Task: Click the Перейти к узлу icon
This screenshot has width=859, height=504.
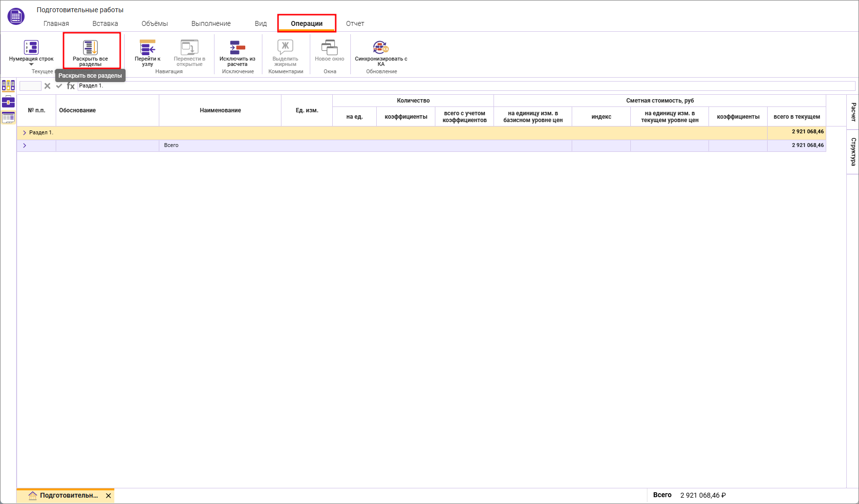Action: click(x=148, y=48)
